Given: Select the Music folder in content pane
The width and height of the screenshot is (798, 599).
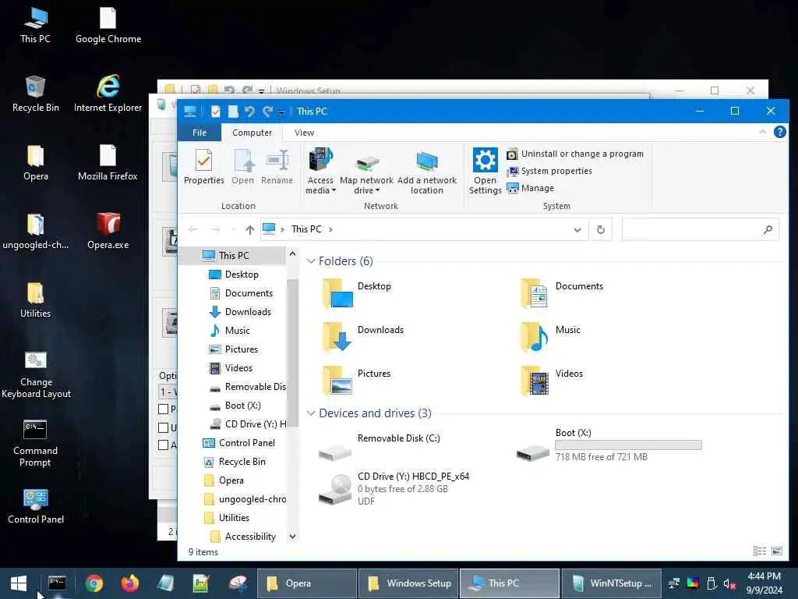Looking at the screenshot, I should (x=551, y=337).
